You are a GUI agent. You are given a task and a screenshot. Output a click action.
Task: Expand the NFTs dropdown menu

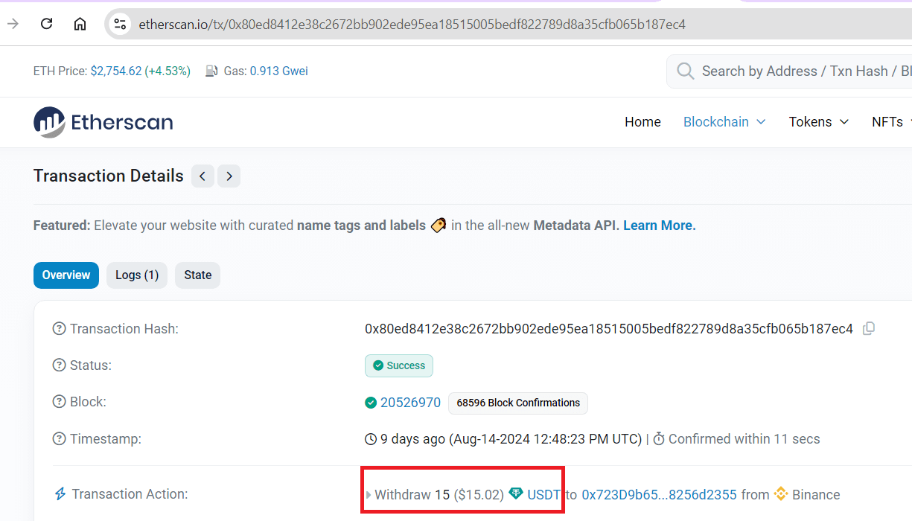[x=892, y=122]
